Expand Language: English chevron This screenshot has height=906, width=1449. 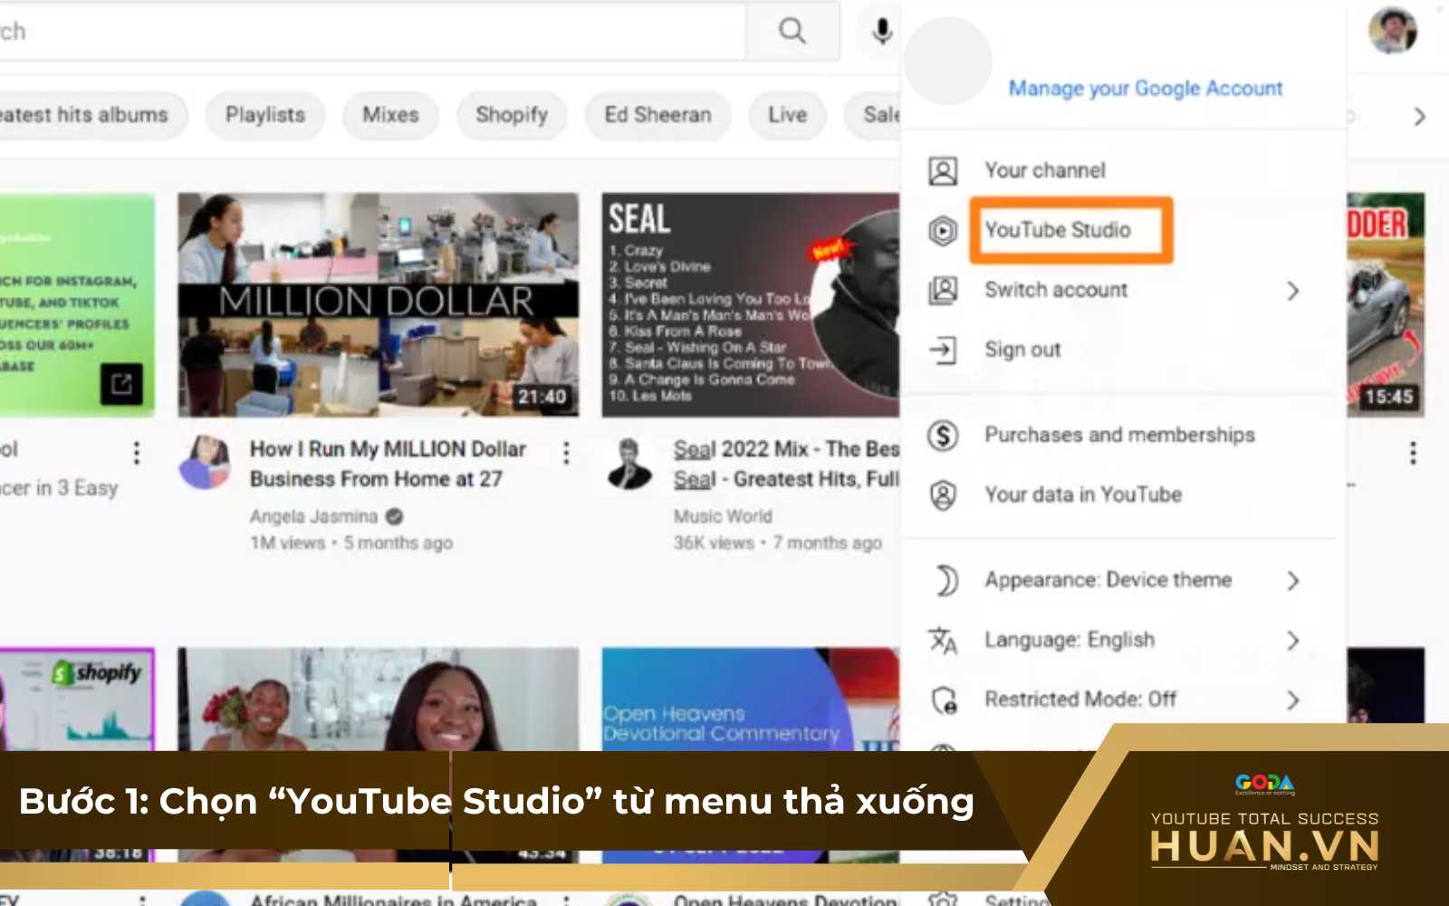[1293, 641]
